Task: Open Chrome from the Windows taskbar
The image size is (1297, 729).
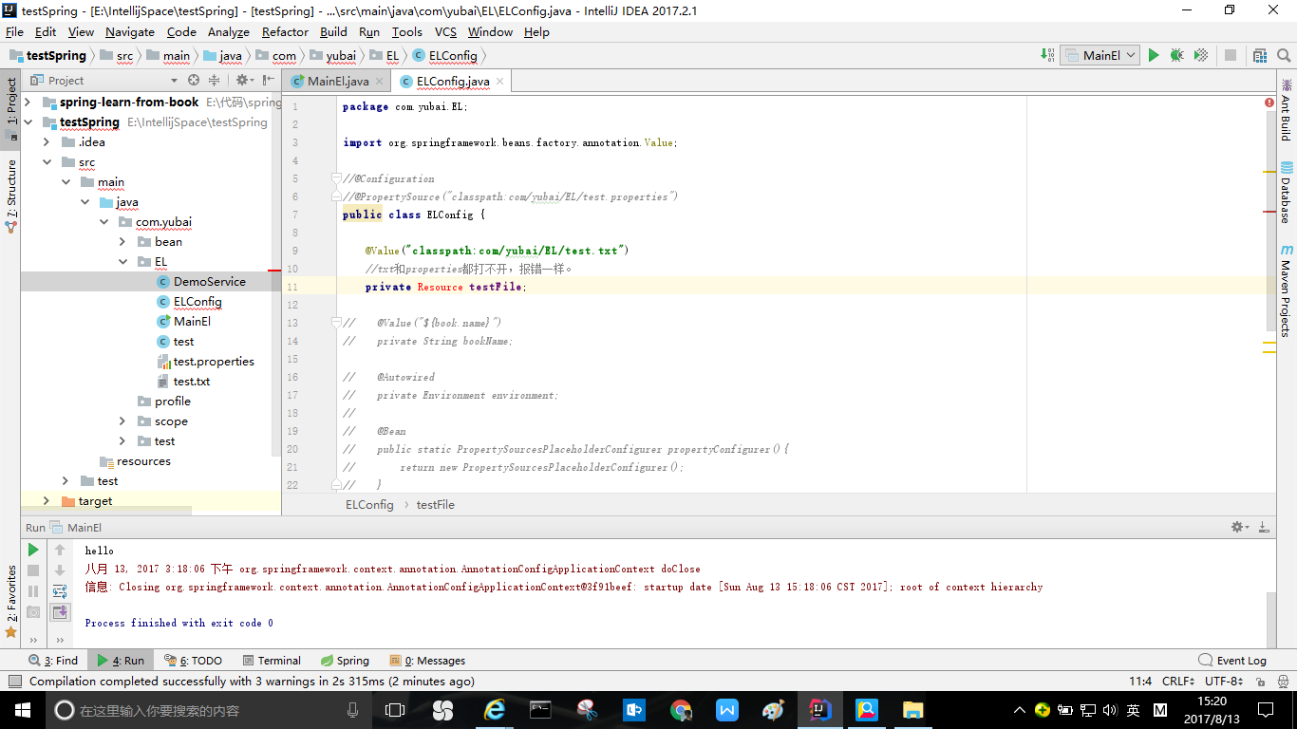Action: (x=681, y=710)
